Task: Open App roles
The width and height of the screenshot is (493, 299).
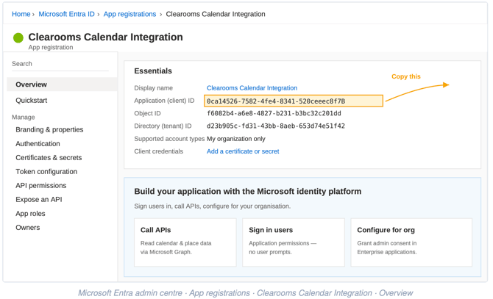Action: 30,214
